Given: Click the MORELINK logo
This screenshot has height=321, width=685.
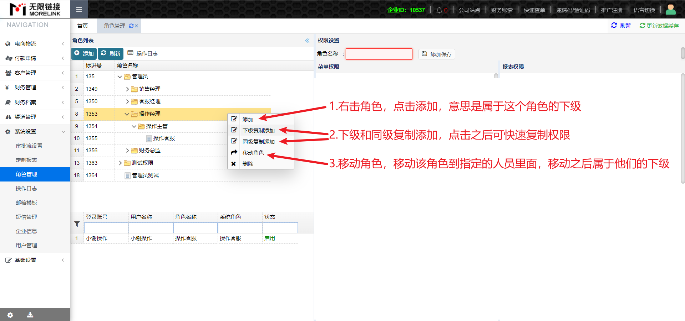Looking at the screenshot, I should (35, 9).
